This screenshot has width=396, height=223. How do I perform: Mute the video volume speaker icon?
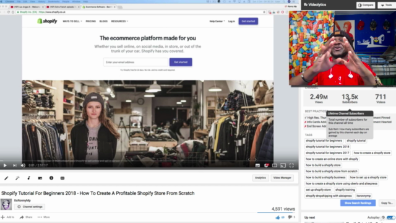[x=23, y=165]
